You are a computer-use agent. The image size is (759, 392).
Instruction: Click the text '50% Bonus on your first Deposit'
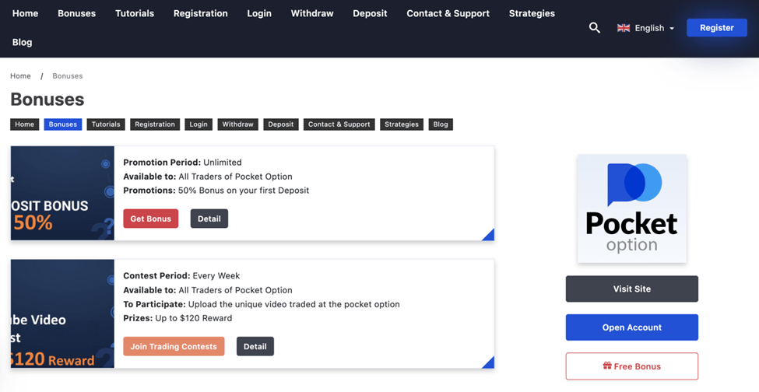(x=244, y=191)
